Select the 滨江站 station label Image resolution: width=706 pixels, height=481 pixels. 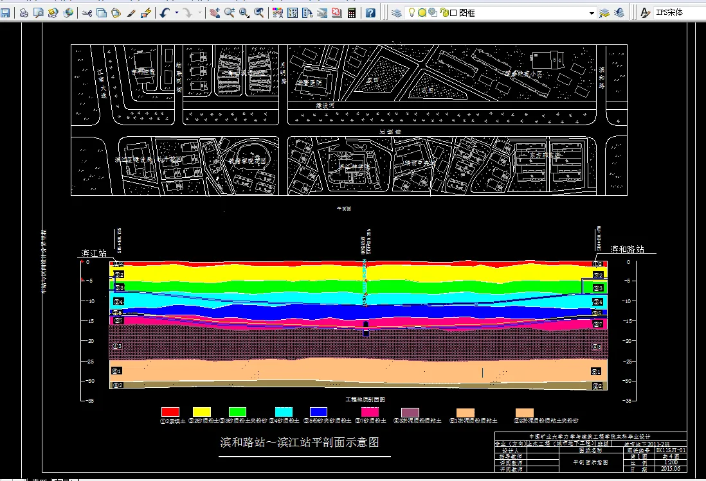click(94, 253)
